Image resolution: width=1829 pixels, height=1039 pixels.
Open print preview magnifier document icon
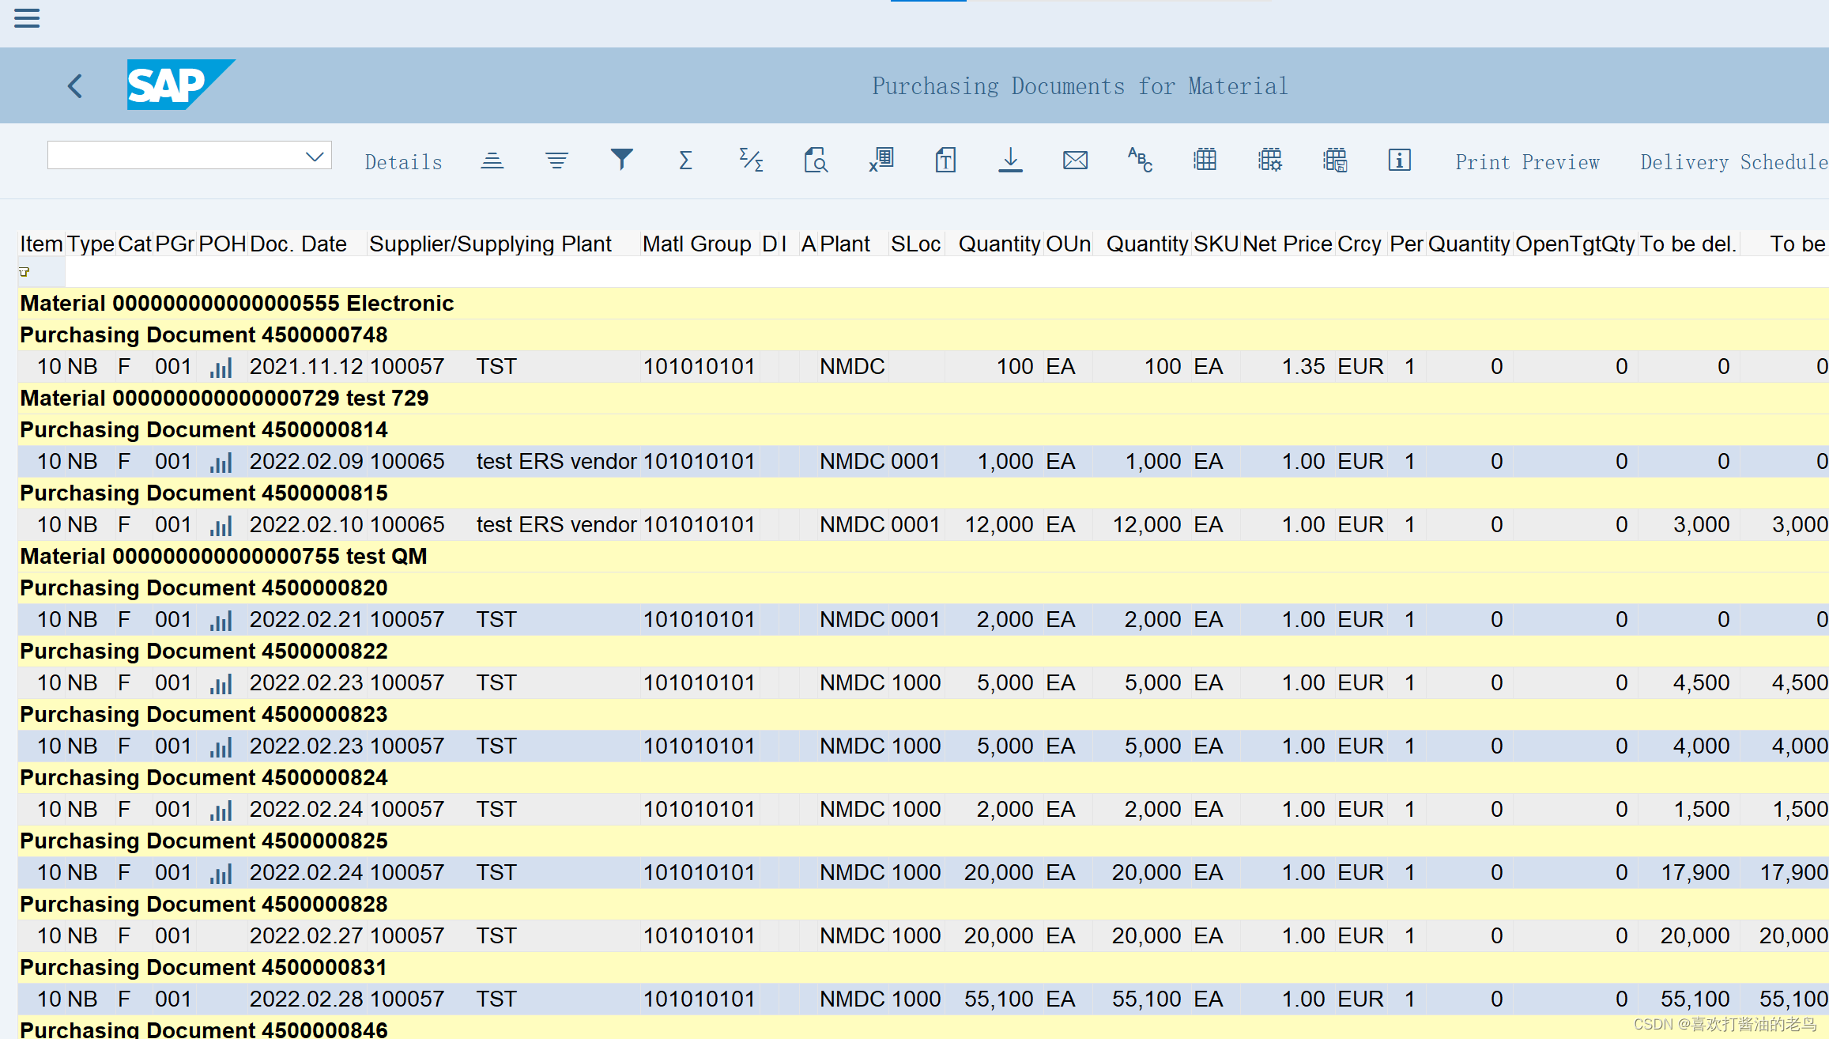click(x=815, y=161)
